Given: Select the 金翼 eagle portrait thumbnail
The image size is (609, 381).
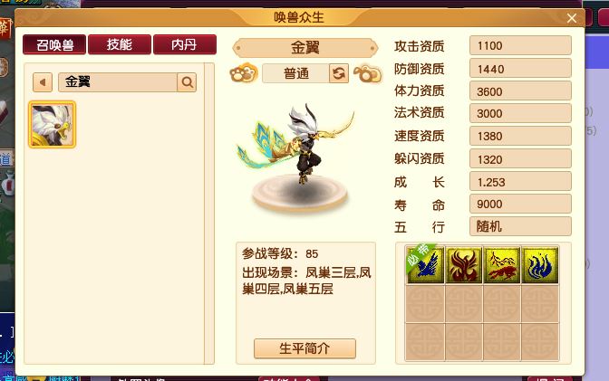Looking at the screenshot, I should [52, 125].
